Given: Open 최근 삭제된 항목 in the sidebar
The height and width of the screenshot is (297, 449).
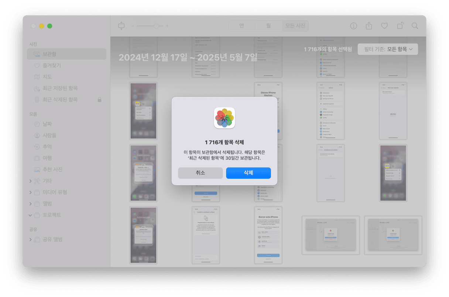Looking at the screenshot, I should 66,99.
